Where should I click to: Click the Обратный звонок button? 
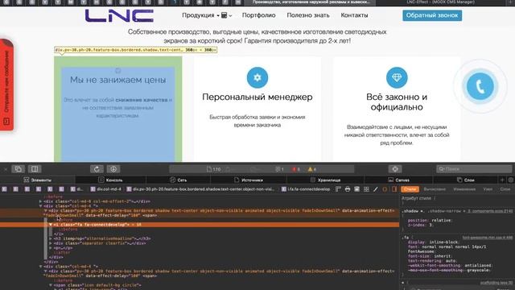pos(432,15)
